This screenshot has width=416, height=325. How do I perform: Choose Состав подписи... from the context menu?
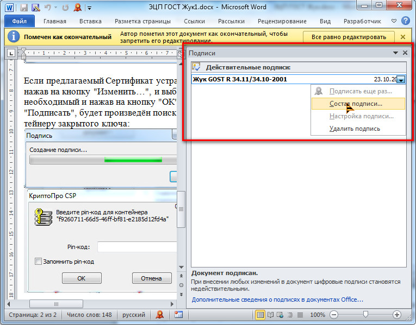click(x=358, y=104)
